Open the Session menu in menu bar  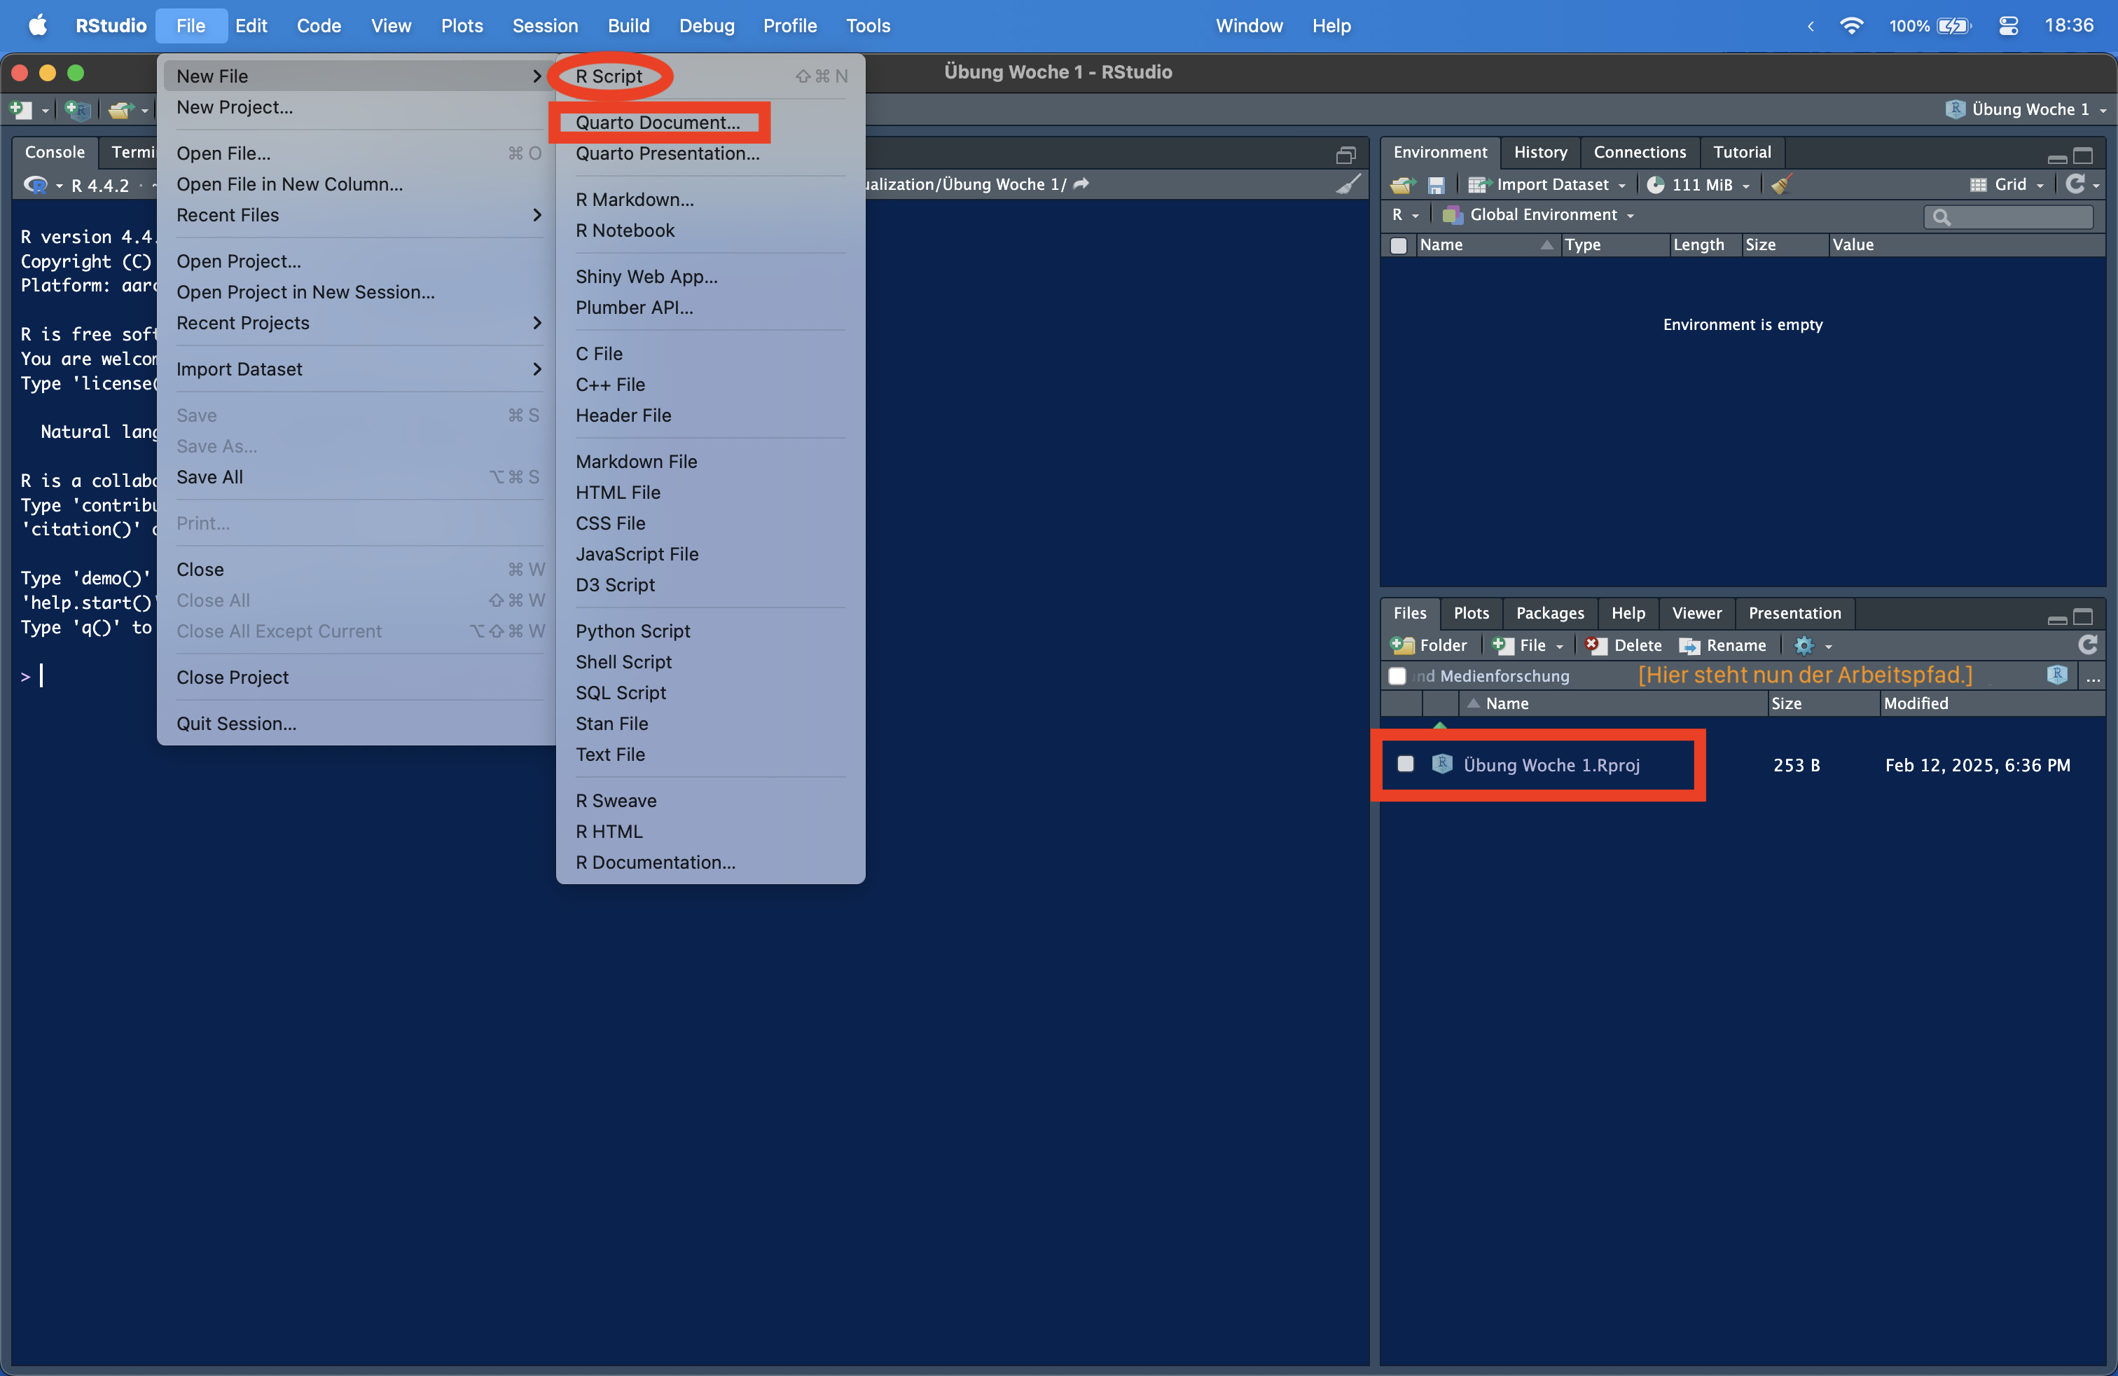pyautogui.click(x=545, y=26)
